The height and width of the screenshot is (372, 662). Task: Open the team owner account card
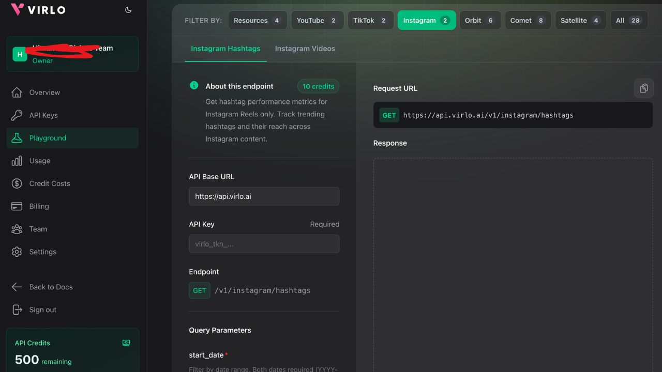tap(72, 54)
